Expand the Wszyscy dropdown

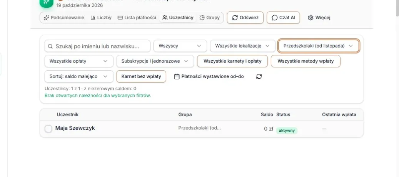(x=180, y=46)
